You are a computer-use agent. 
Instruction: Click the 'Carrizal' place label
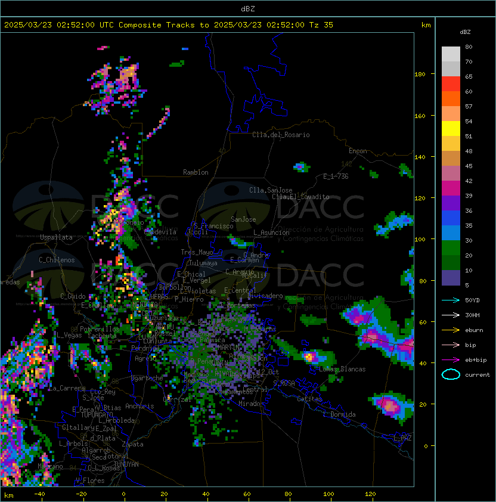tap(176, 399)
